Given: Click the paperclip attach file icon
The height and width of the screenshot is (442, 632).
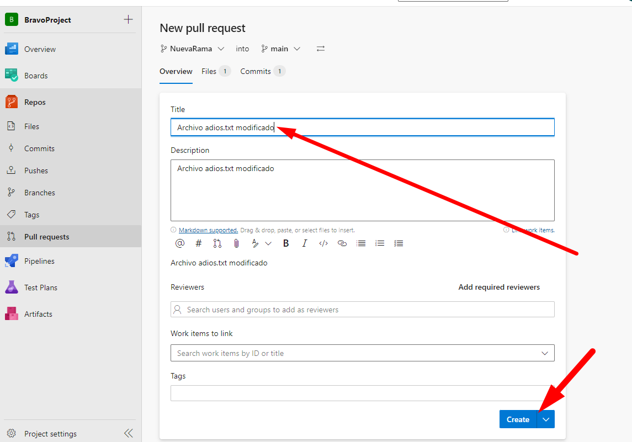Looking at the screenshot, I should pyautogui.click(x=236, y=243).
